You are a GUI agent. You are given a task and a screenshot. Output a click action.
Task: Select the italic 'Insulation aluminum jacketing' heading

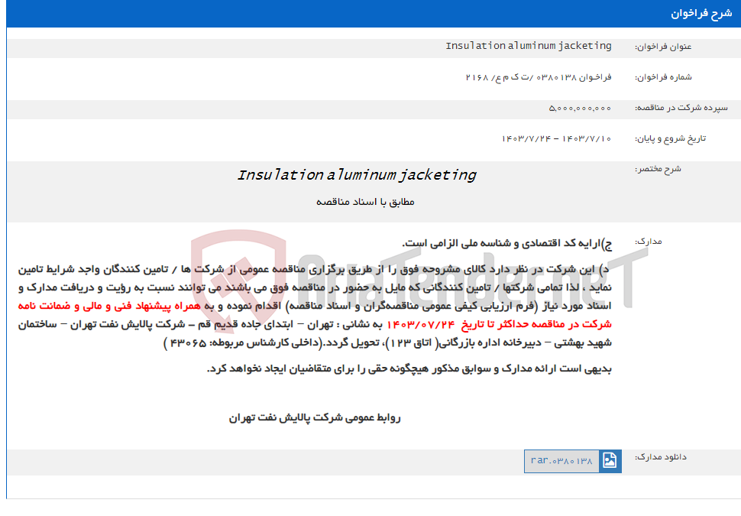(x=357, y=175)
